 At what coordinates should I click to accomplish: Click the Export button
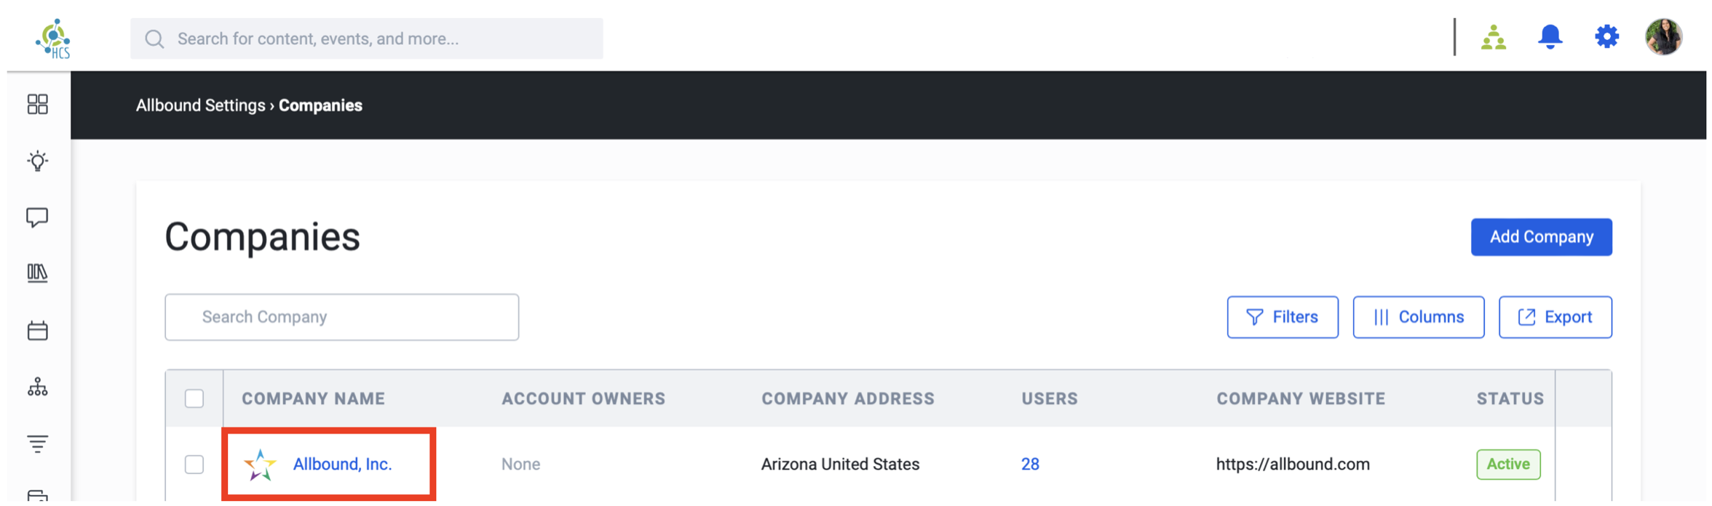point(1555,317)
